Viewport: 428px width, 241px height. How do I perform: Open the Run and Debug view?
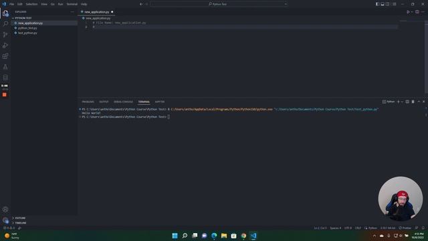pyautogui.click(x=5, y=46)
